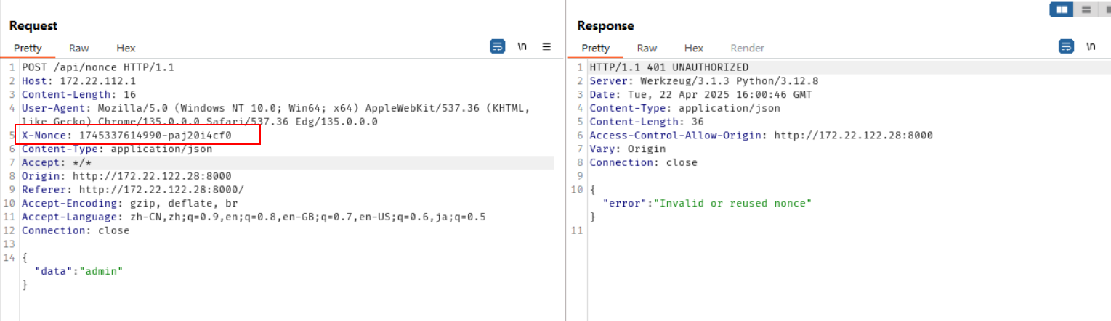Open the Request panel hamburger options menu
This screenshot has width=1111, height=321.
tap(546, 46)
